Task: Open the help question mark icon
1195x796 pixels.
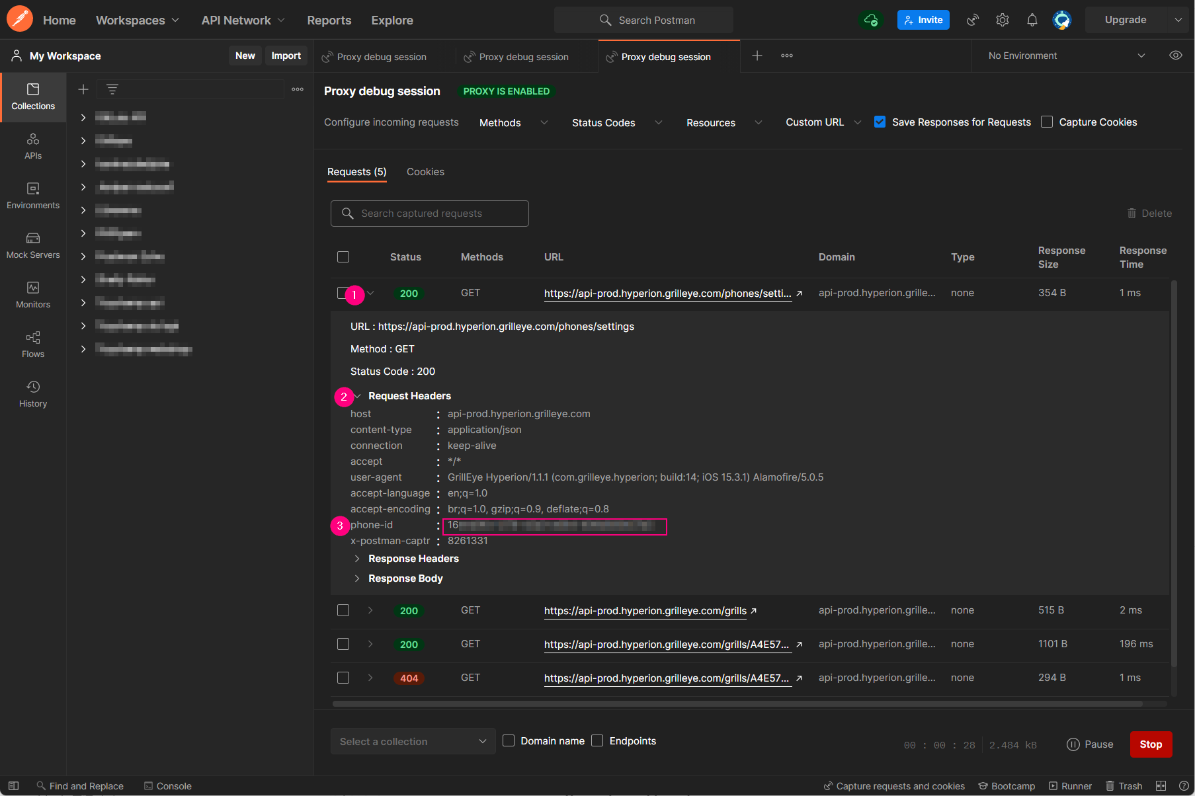Action: [1184, 786]
